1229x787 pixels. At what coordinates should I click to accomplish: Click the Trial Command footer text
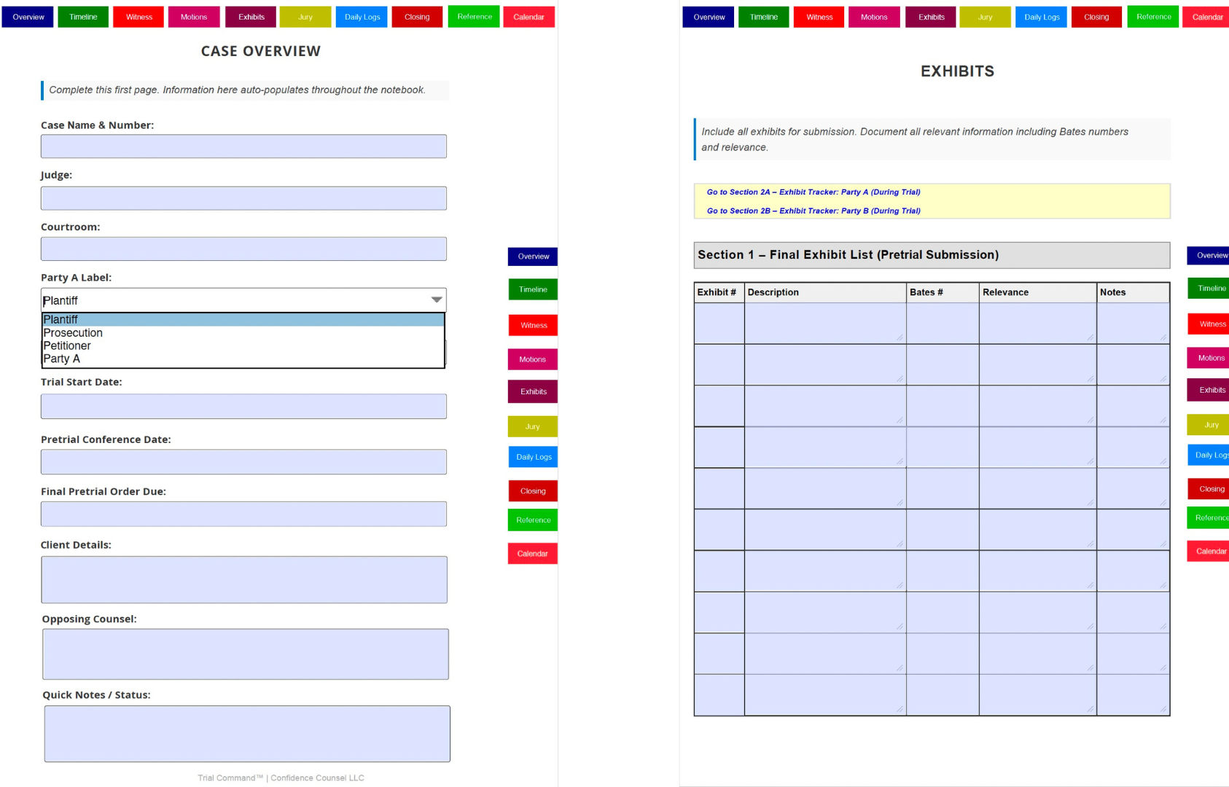[281, 778]
